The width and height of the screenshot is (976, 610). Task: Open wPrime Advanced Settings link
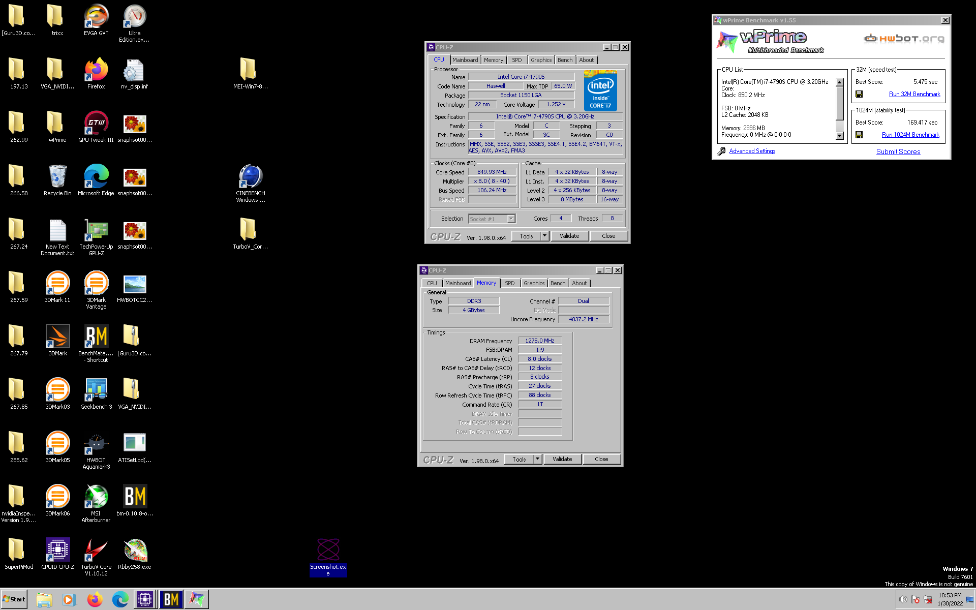pos(752,151)
